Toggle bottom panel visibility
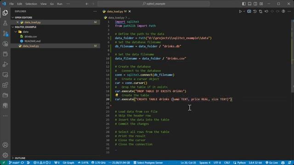294x165 pixels. click(249, 4)
